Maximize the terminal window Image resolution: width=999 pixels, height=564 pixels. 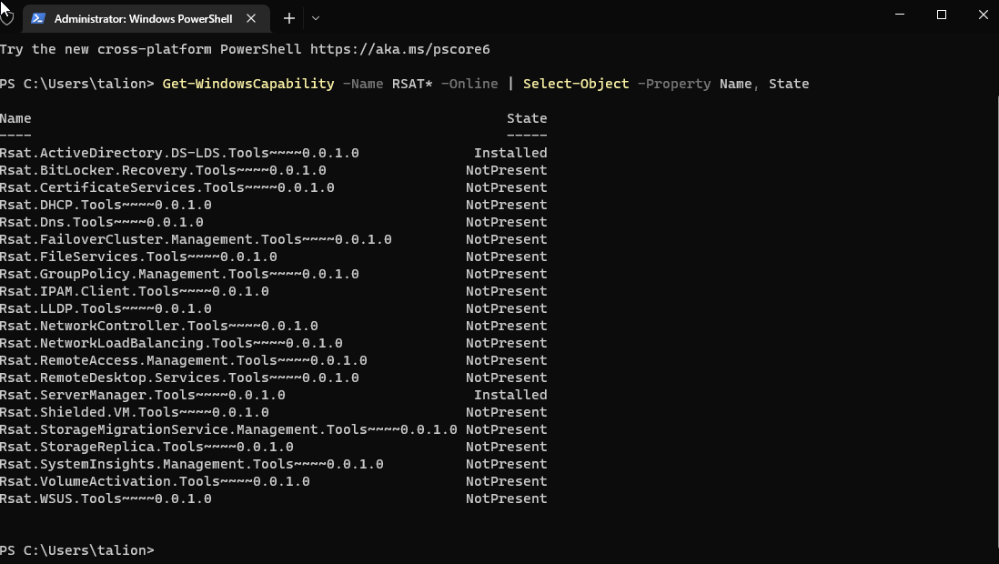tap(942, 15)
